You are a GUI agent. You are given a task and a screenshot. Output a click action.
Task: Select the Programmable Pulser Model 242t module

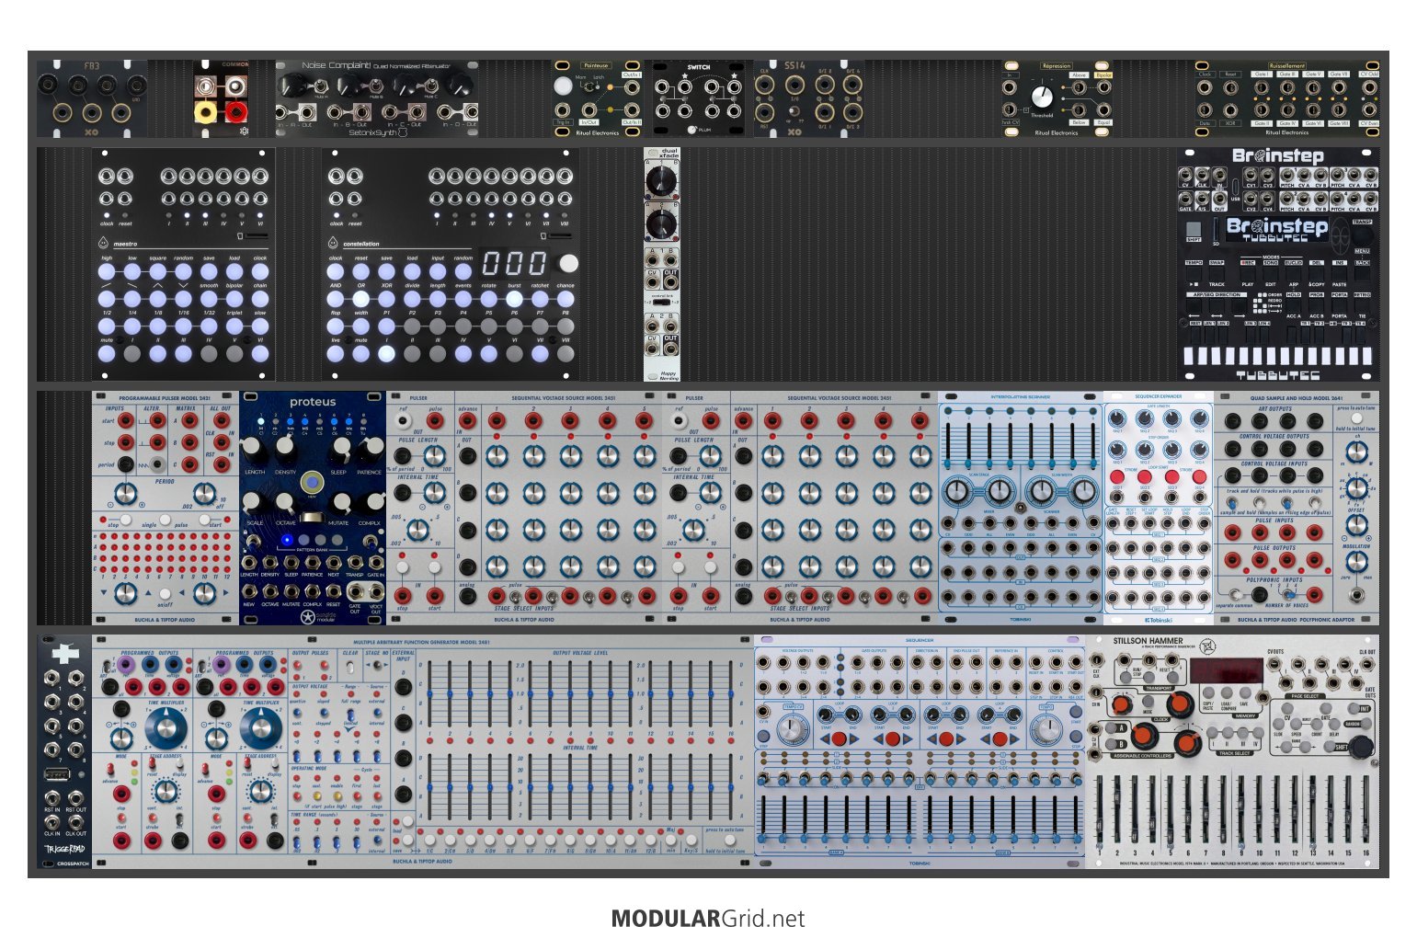click(x=166, y=508)
